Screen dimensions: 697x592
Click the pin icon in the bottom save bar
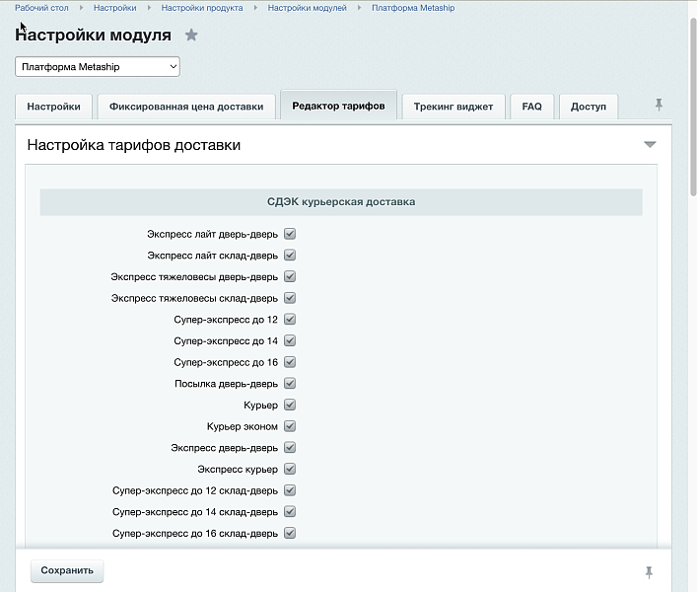tap(649, 572)
